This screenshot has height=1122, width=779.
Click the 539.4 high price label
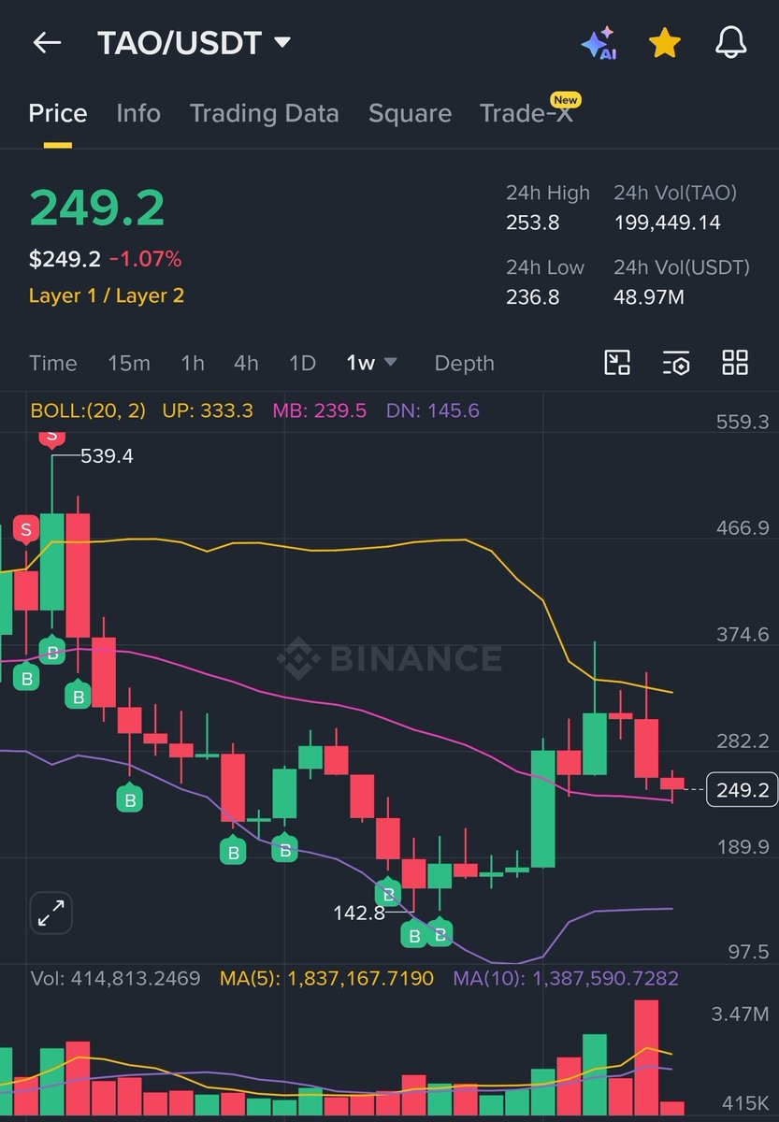[x=107, y=456]
